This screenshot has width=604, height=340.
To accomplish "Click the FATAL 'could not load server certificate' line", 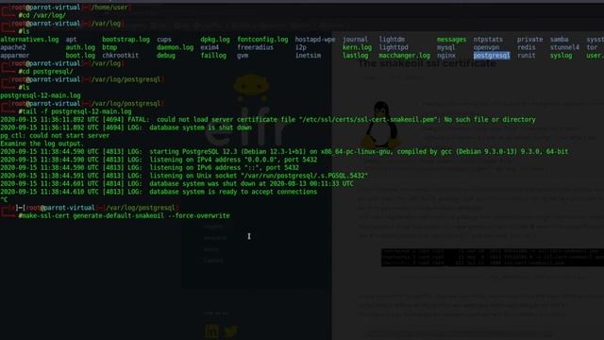I will click(x=268, y=120).
